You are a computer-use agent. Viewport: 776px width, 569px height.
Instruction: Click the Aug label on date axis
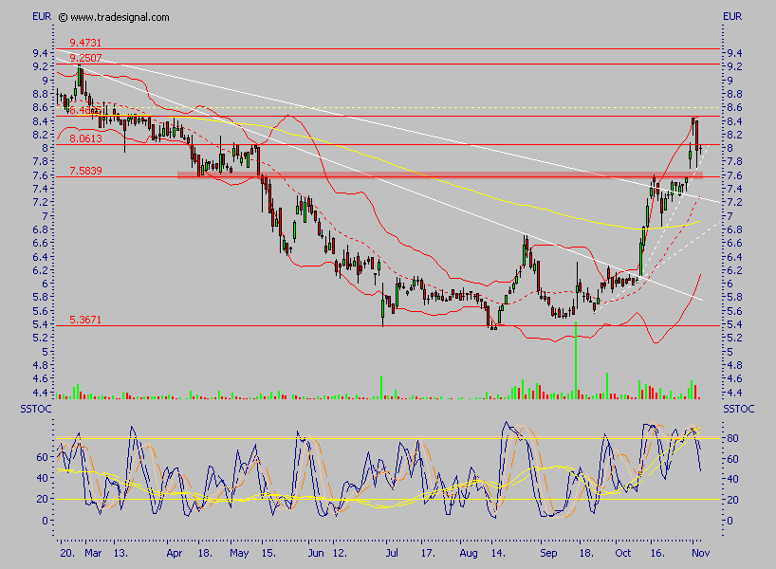[469, 552]
